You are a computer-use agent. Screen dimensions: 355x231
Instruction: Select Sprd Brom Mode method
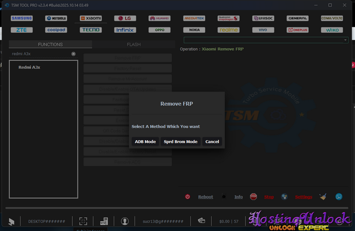click(x=180, y=142)
